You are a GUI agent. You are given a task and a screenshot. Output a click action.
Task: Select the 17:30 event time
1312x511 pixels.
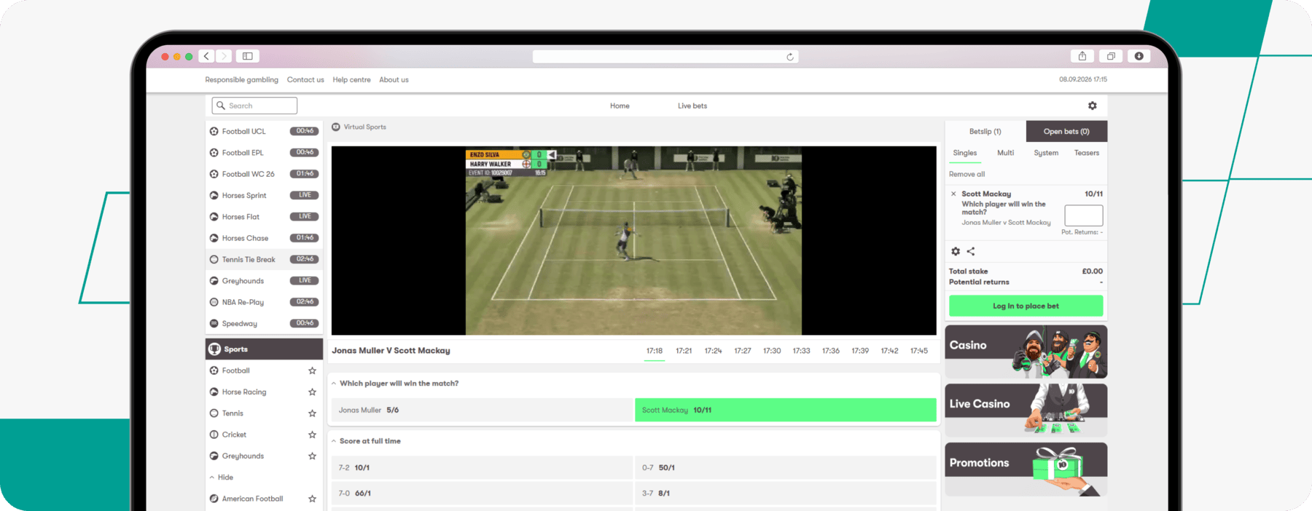(x=772, y=352)
